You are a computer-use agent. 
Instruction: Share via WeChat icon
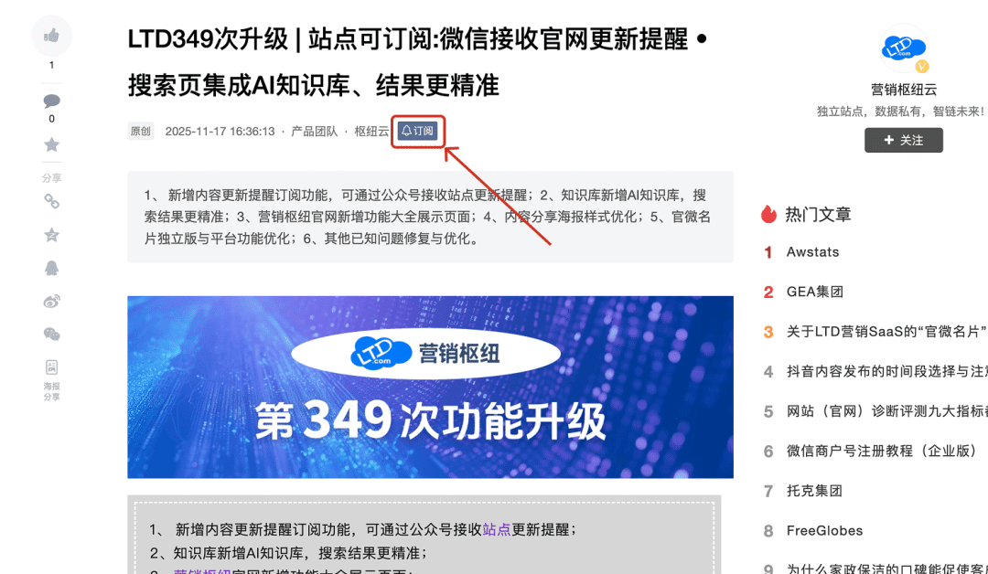[x=51, y=335]
